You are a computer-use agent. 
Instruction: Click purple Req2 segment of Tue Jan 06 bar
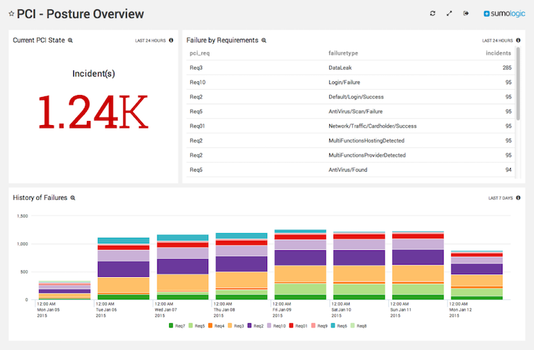tap(123, 269)
